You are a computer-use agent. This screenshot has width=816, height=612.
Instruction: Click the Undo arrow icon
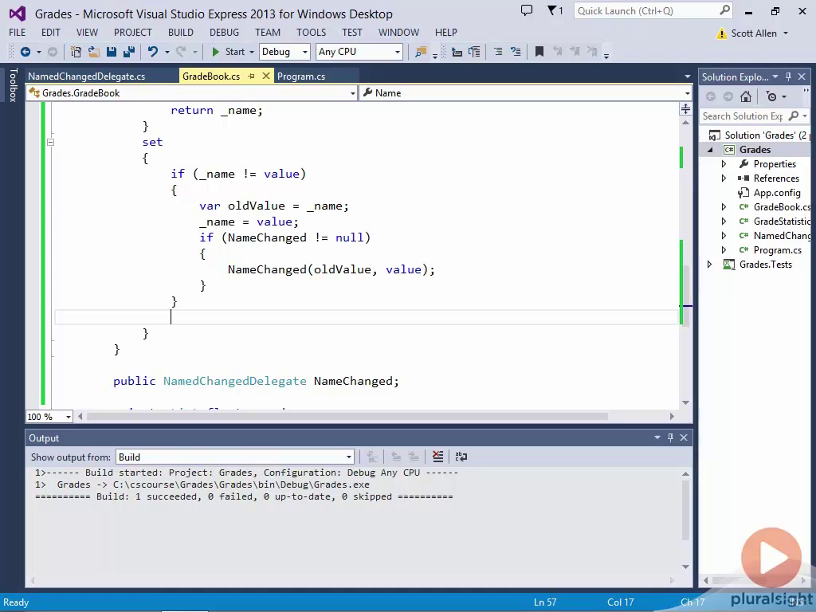[152, 52]
